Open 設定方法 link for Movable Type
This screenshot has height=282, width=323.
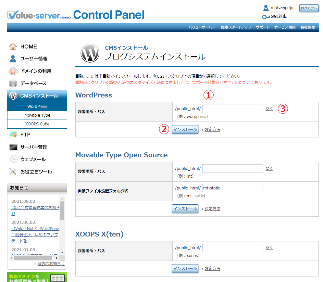[212, 209]
